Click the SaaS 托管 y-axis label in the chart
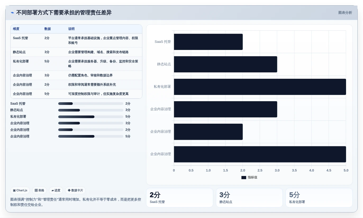The width and height of the screenshot is (363, 218). coord(163,42)
